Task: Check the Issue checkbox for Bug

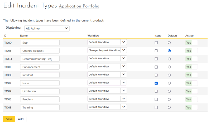Action: tap(156, 43)
